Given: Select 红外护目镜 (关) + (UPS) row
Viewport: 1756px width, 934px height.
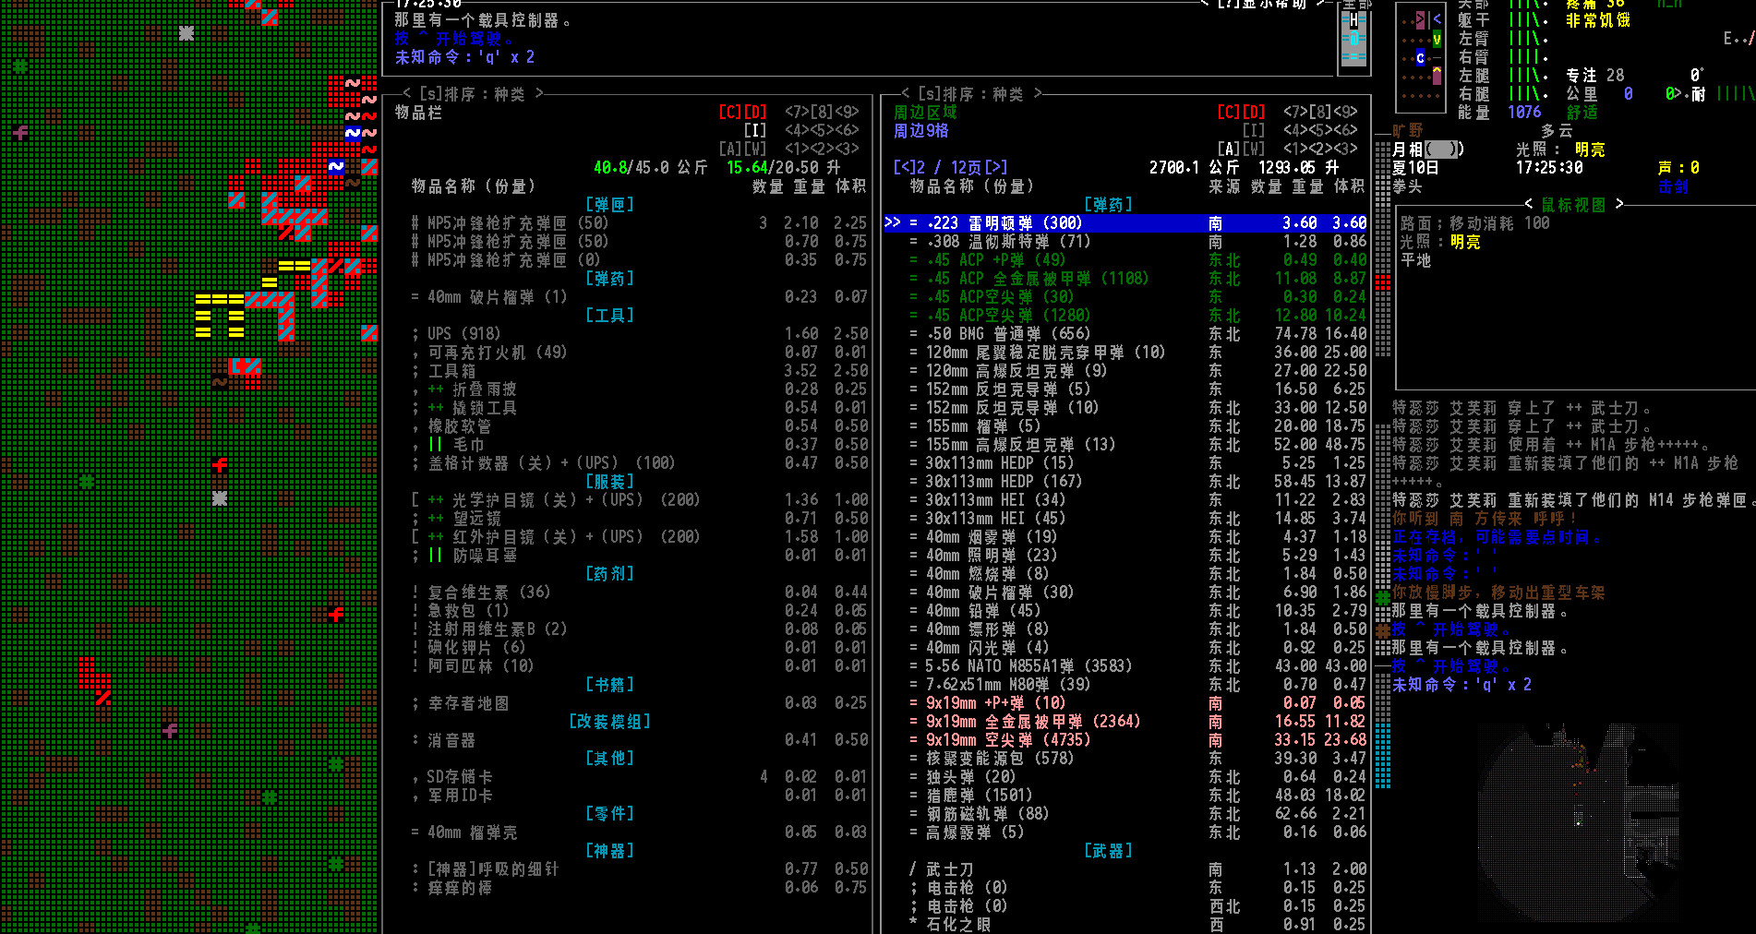Looking at the screenshot, I should [x=637, y=537].
